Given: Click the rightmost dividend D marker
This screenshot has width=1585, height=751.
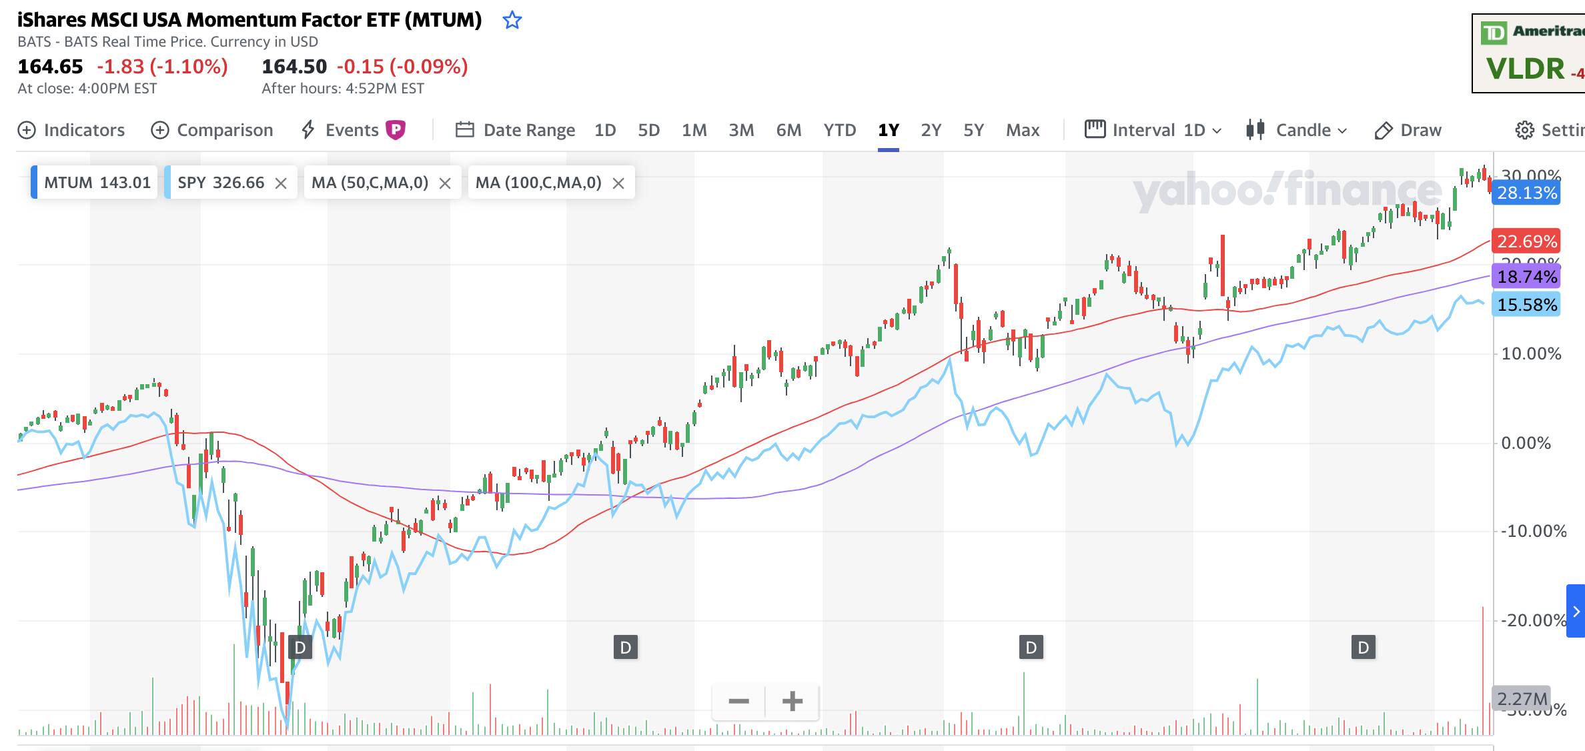Looking at the screenshot, I should pos(1363,647).
